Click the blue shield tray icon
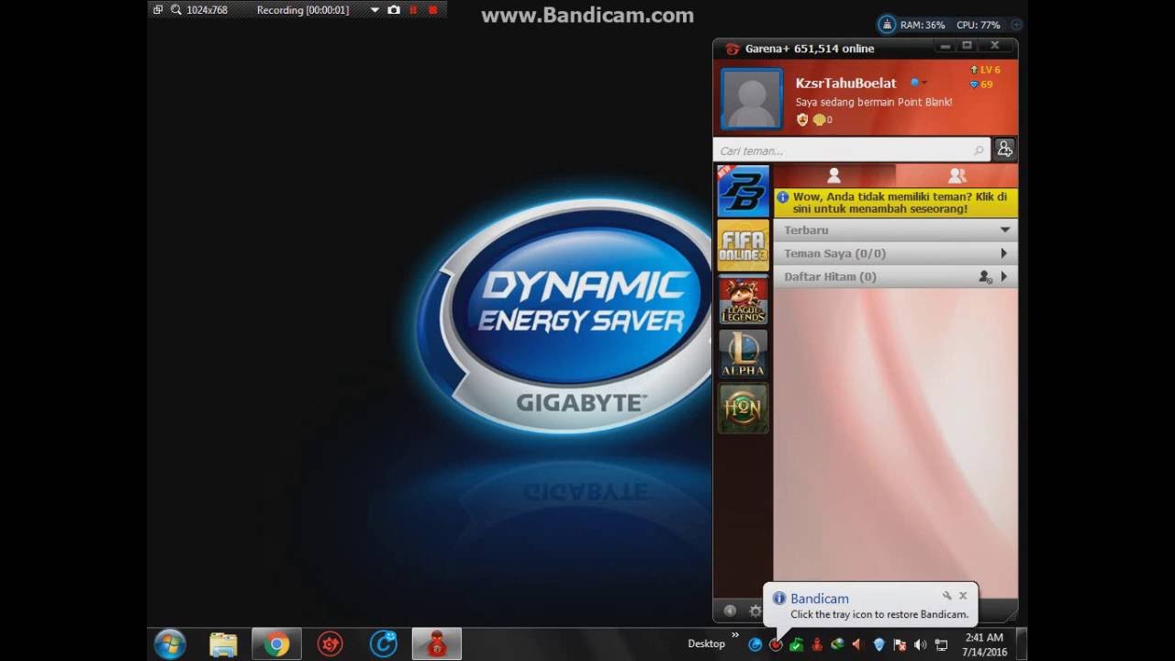 tap(878, 644)
